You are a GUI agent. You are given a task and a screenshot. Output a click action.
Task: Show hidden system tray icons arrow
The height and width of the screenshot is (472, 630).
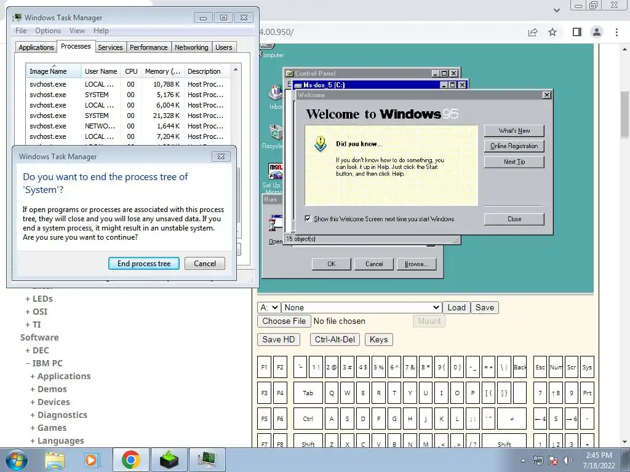click(523, 460)
